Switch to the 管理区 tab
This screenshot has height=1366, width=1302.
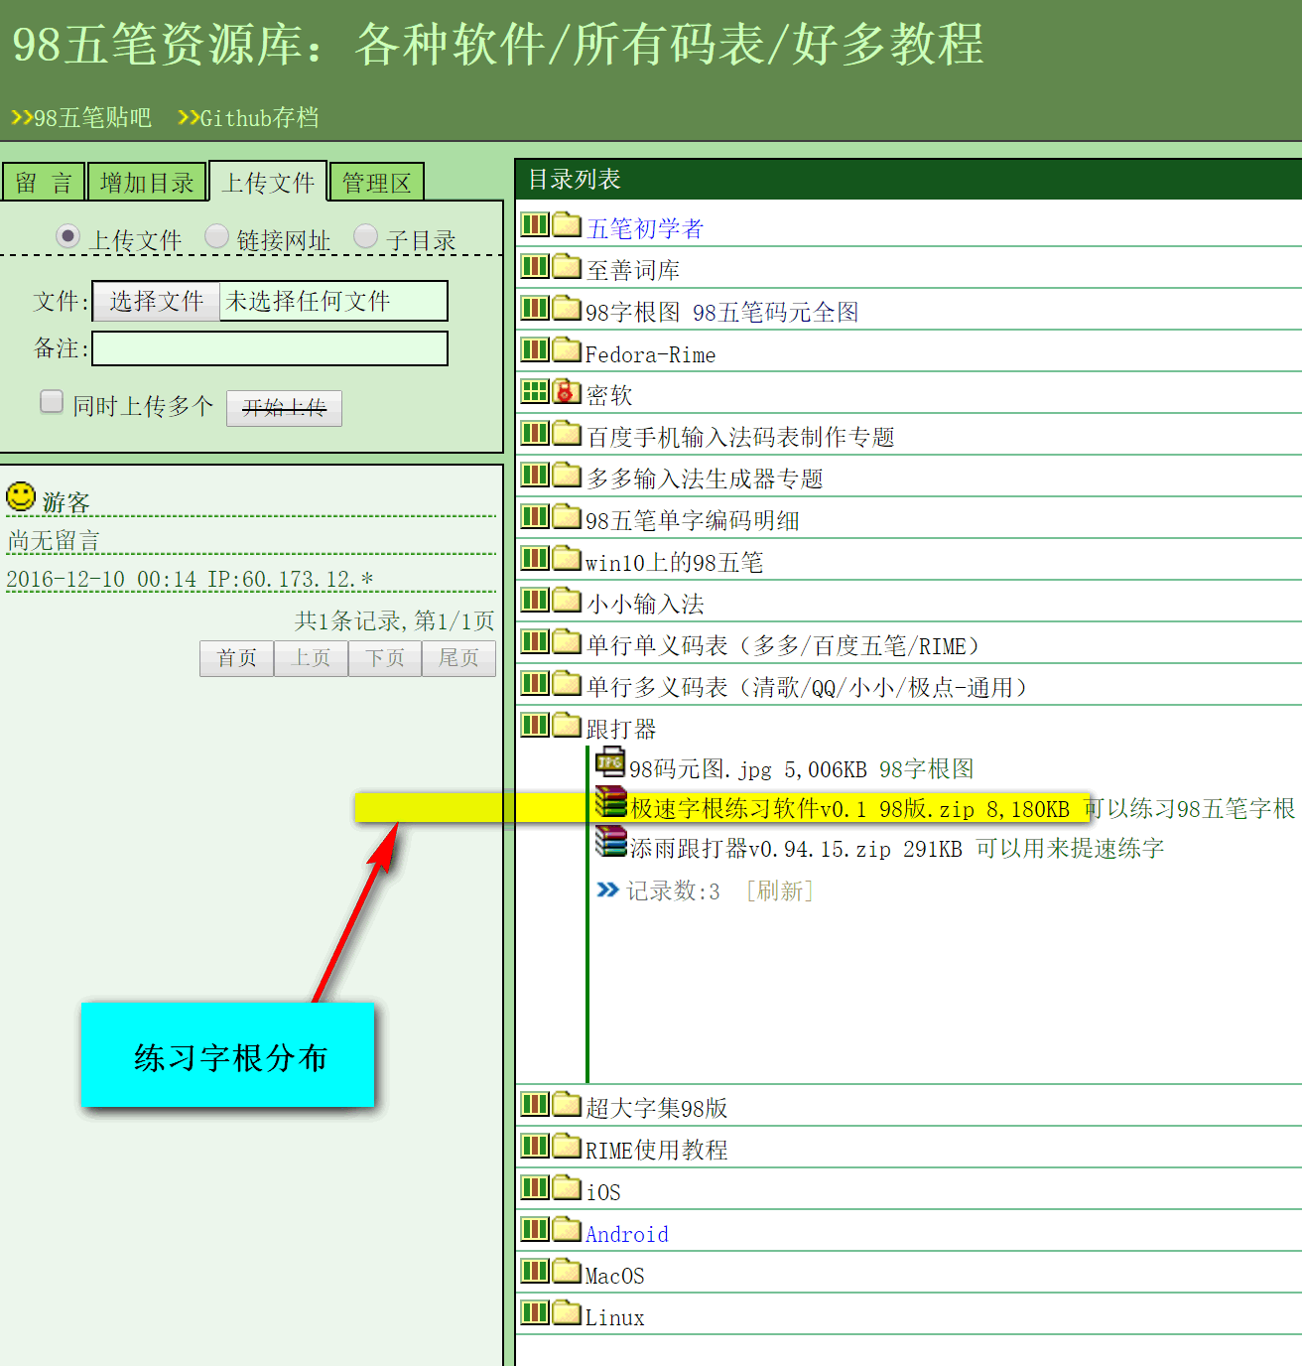click(x=376, y=183)
